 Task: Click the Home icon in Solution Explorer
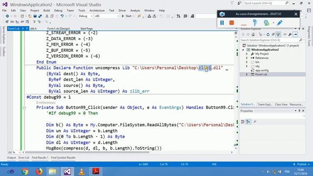click(253, 35)
